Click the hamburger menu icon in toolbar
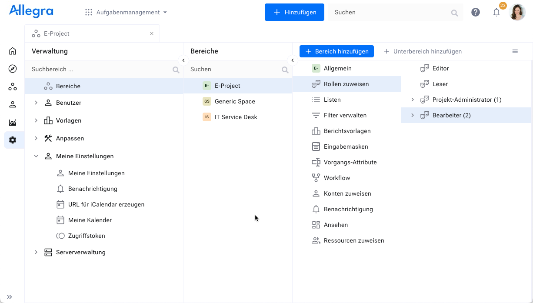Image resolution: width=533 pixels, height=303 pixels. tap(515, 51)
